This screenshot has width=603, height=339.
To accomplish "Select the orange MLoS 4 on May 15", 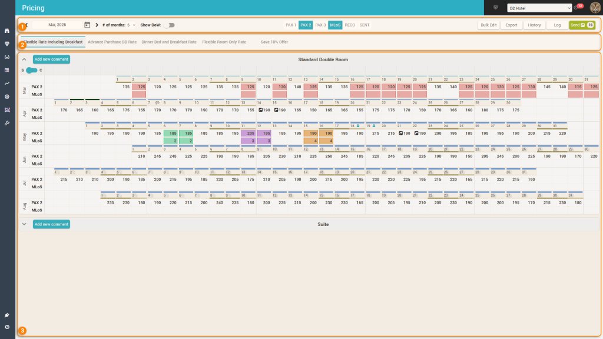I will pos(311,141).
